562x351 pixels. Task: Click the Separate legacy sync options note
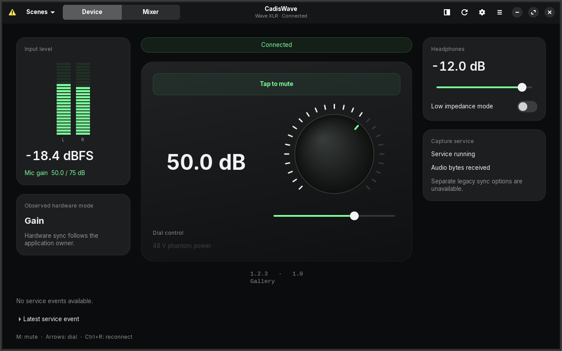477,185
